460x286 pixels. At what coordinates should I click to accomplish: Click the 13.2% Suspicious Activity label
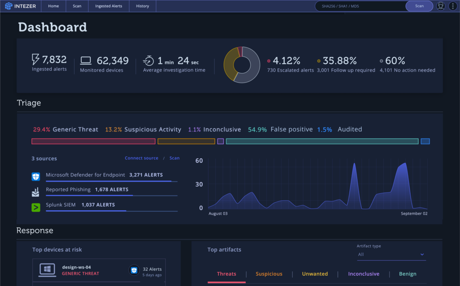point(143,130)
